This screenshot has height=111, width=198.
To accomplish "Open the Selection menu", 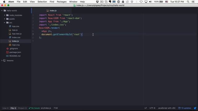I will click(x=42, y=2).
